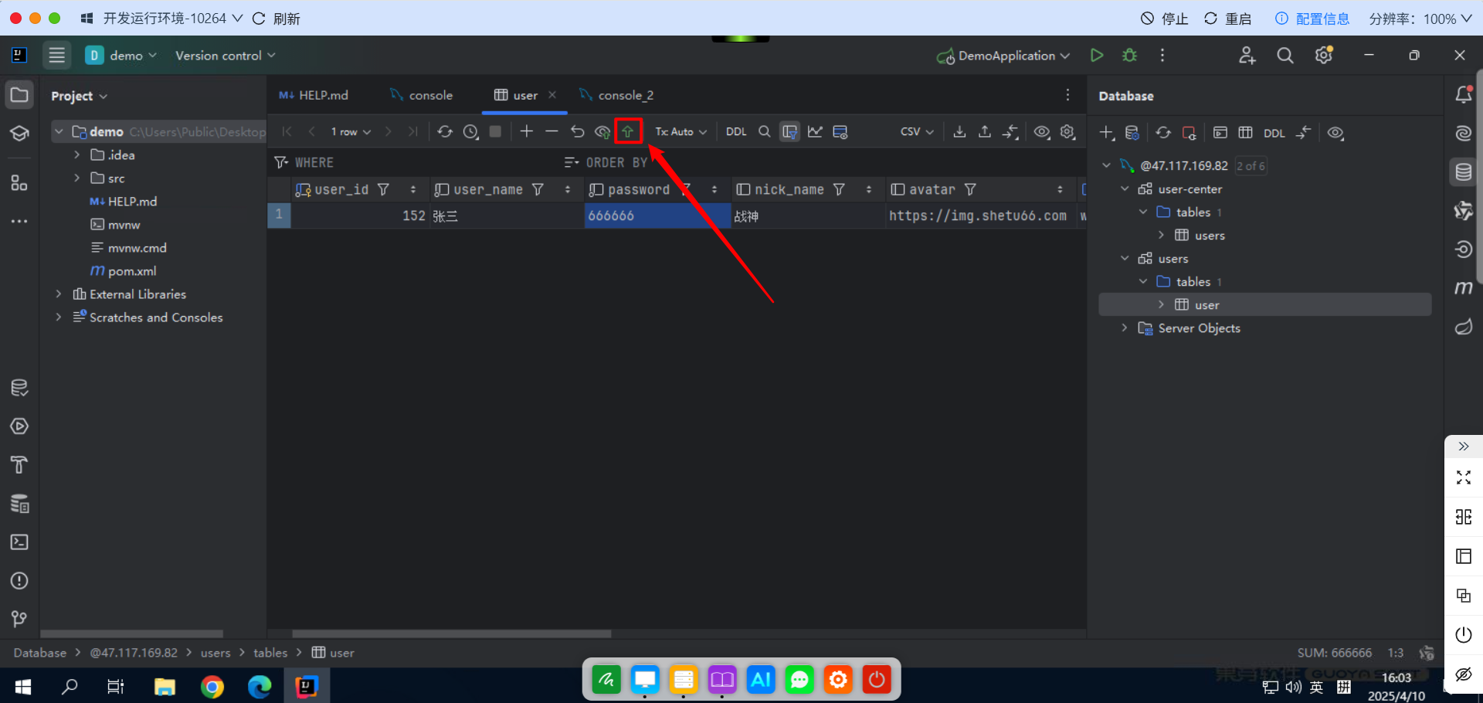Viewport: 1483px width, 703px height.
Task: Open Maven tool window m icon
Action: pos(1463,288)
